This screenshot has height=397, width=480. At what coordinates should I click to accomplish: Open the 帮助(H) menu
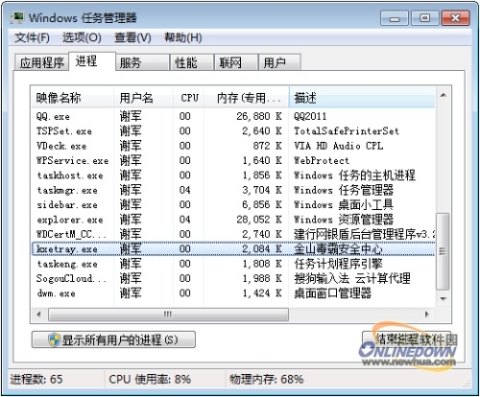(x=183, y=38)
